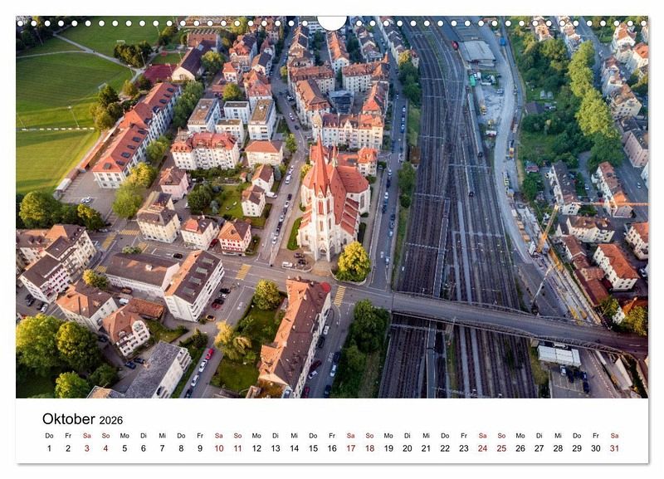Select date 19 in the calendar
664x479 pixels.
[388, 448]
